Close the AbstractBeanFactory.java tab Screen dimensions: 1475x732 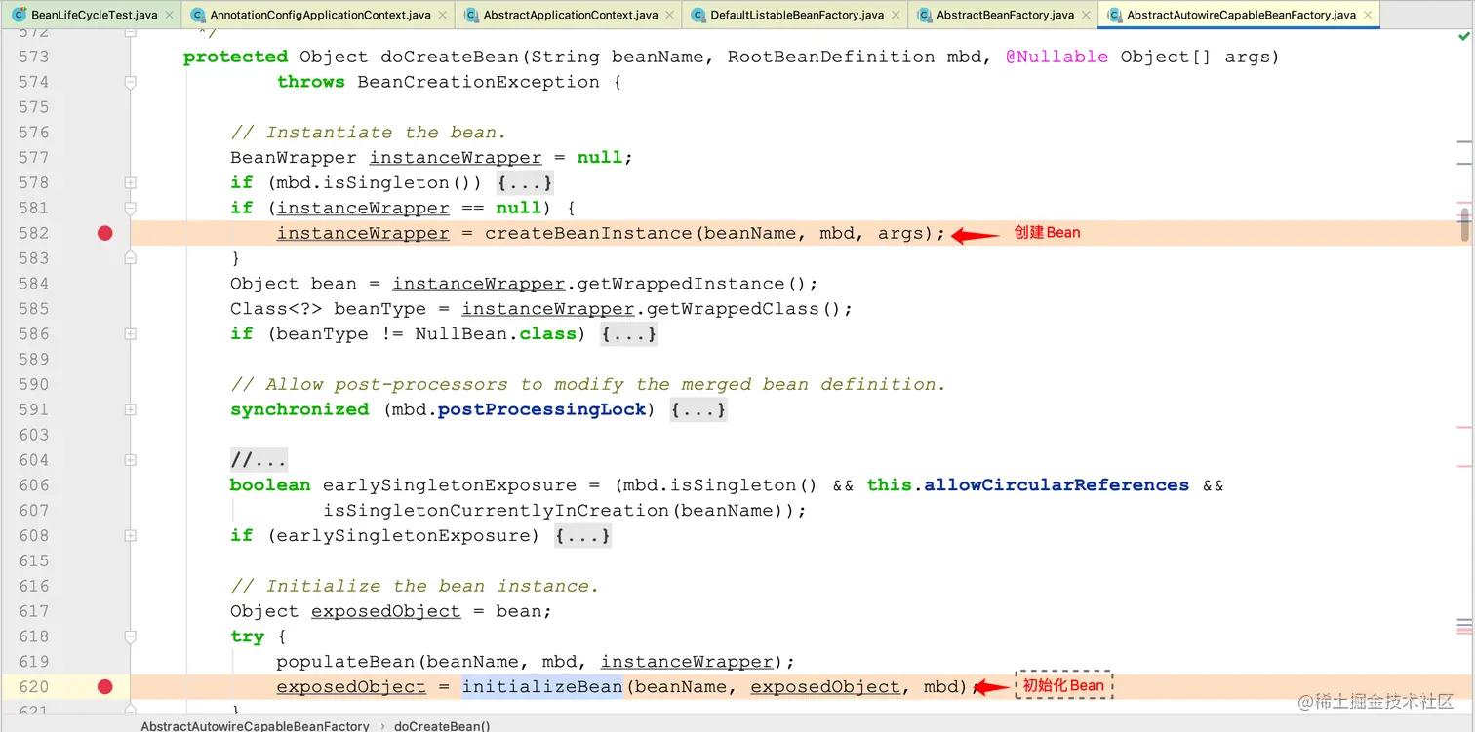[x=1086, y=15]
